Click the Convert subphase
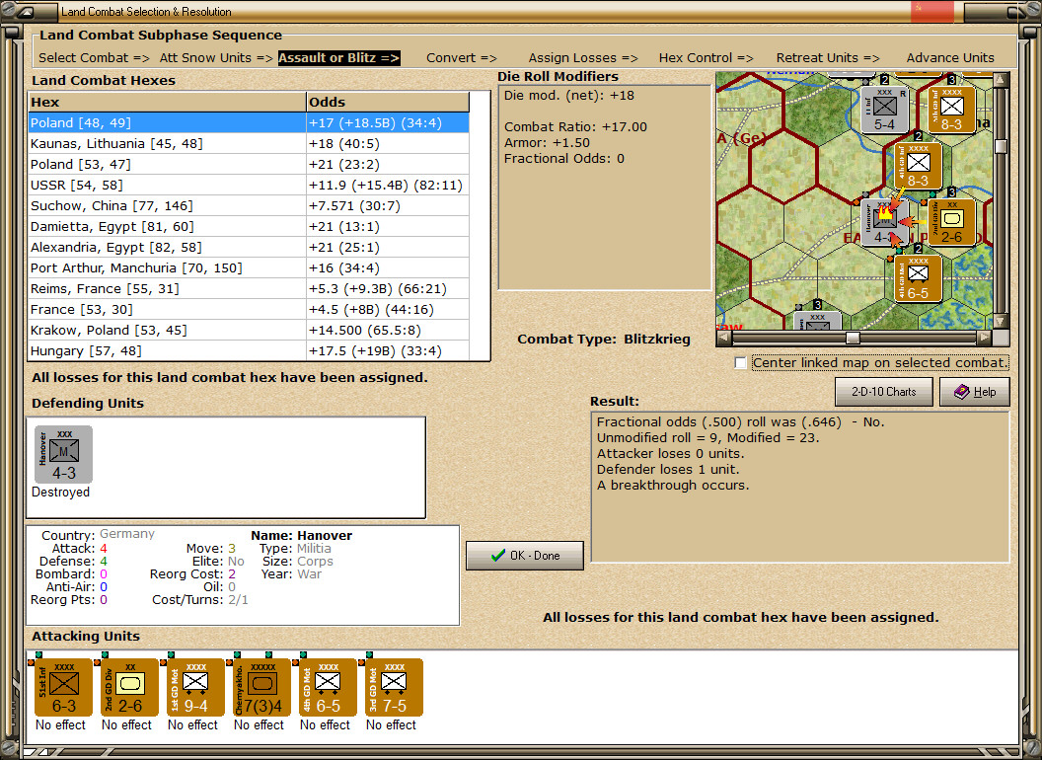 [x=462, y=58]
